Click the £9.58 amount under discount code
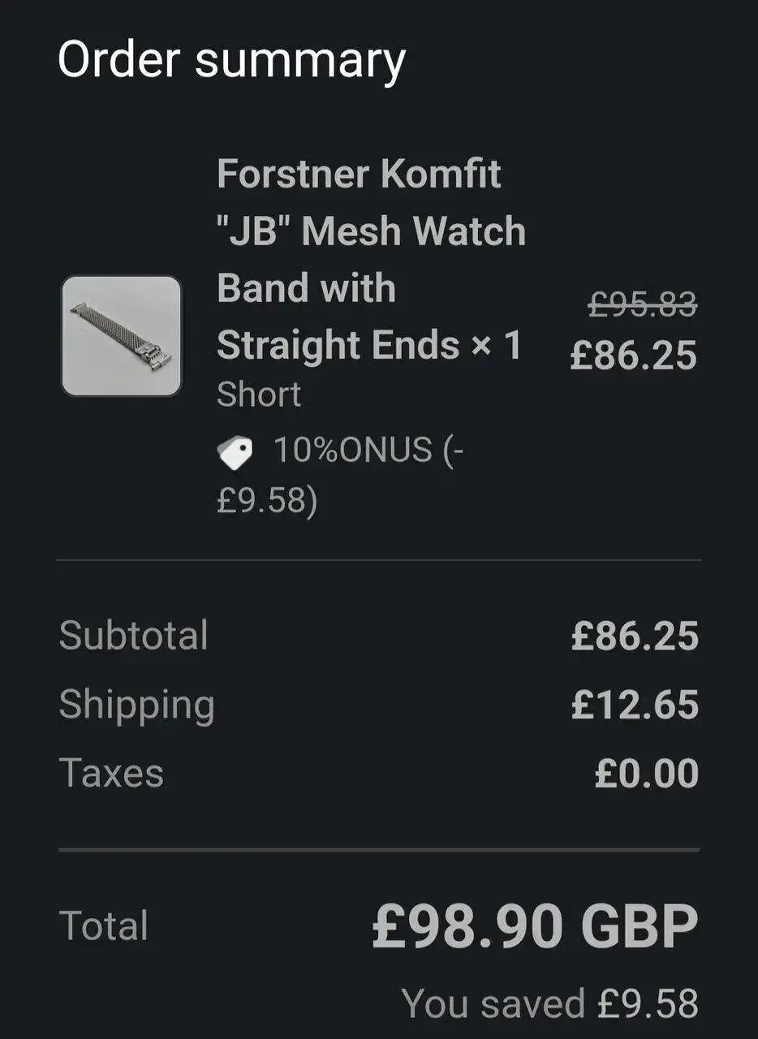This screenshot has width=758, height=1039. [266, 501]
